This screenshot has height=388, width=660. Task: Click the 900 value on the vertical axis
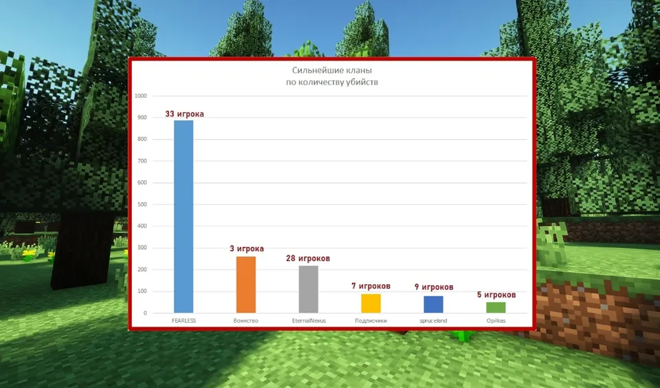click(142, 118)
